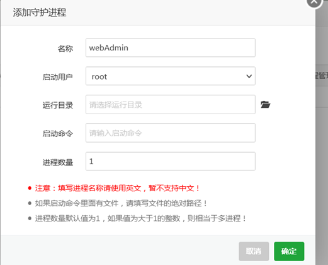The image size is (328, 265).
Task: Open the folder browser for 运行目录
Action: pyautogui.click(x=265, y=105)
